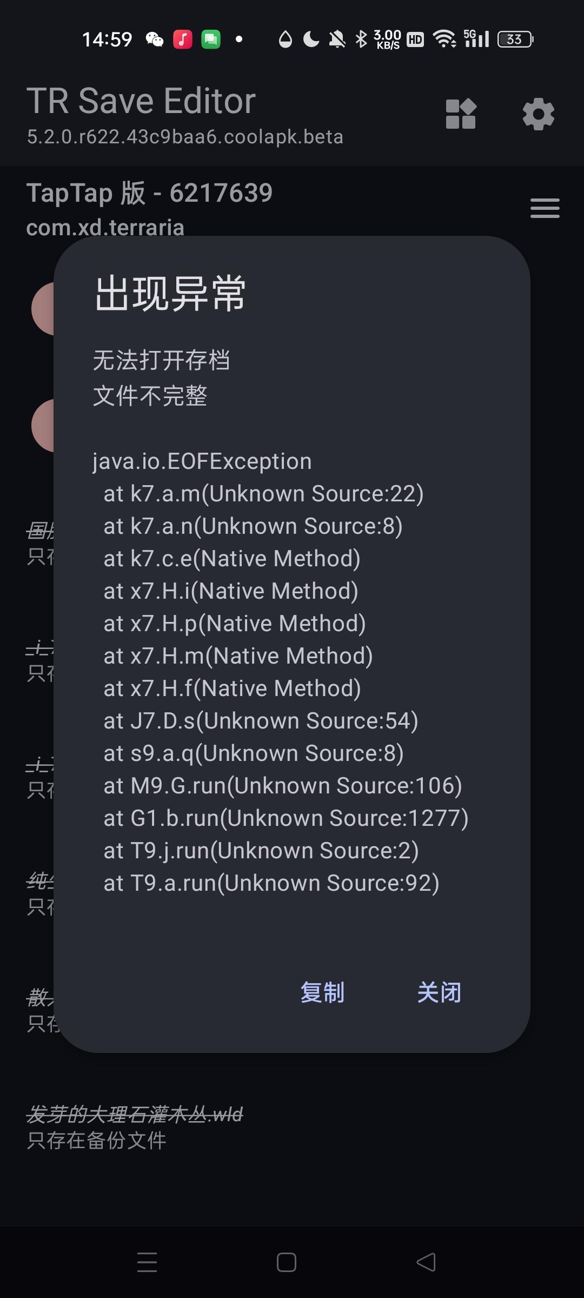Open the Android recent apps menu icon
The image size is (584, 1298).
click(x=147, y=1262)
